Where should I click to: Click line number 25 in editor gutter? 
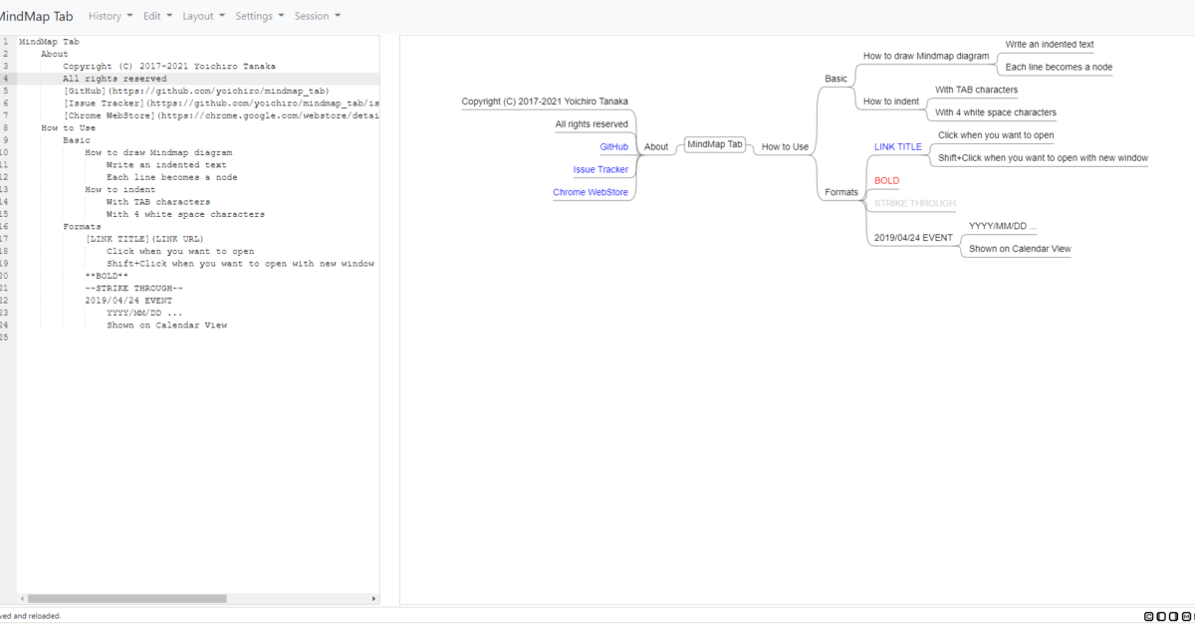pyautogui.click(x=4, y=337)
